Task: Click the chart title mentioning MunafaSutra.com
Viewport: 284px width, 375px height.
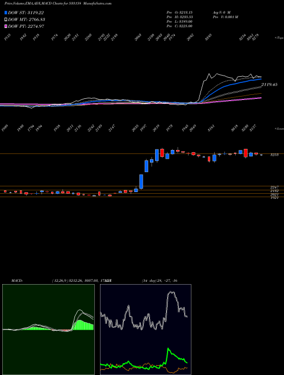Action: tap(58, 3)
